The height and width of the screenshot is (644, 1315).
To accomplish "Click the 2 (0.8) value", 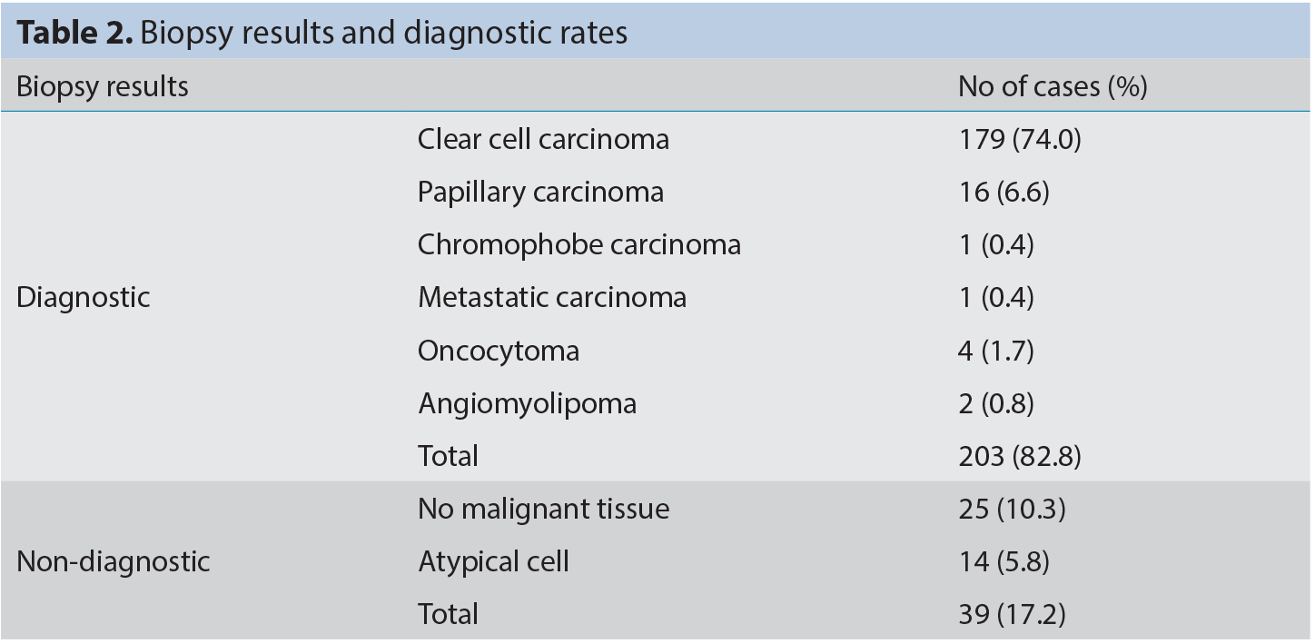I will click(x=996, y=403).
